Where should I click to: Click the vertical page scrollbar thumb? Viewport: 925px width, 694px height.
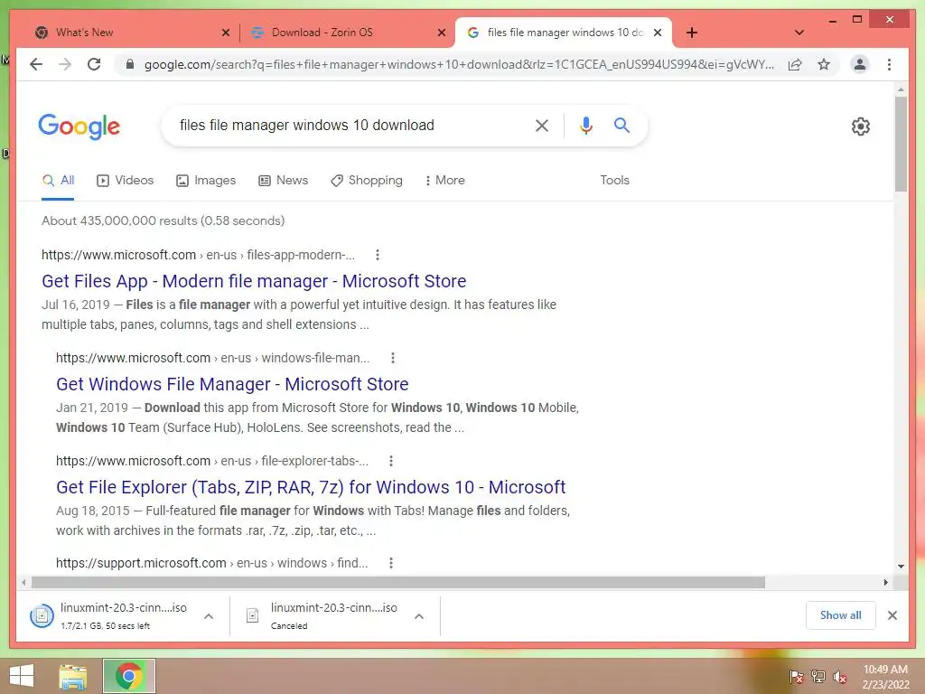click(901, 144)
